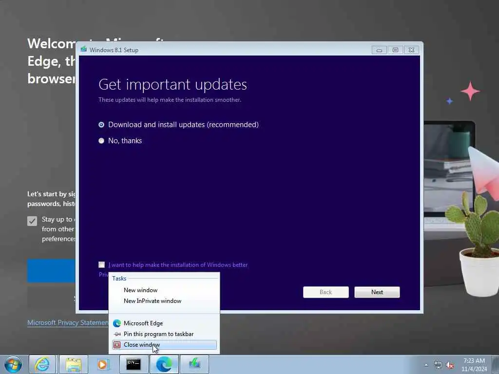499x374 pixels.
Task: Open Windows Explorer folder icon on taskbar
Action: point(73,364)
